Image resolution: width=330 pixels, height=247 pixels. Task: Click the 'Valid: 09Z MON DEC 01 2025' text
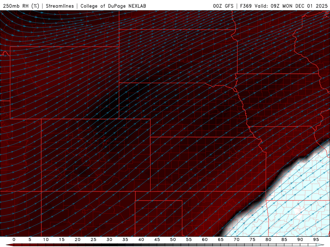point(291,6)
